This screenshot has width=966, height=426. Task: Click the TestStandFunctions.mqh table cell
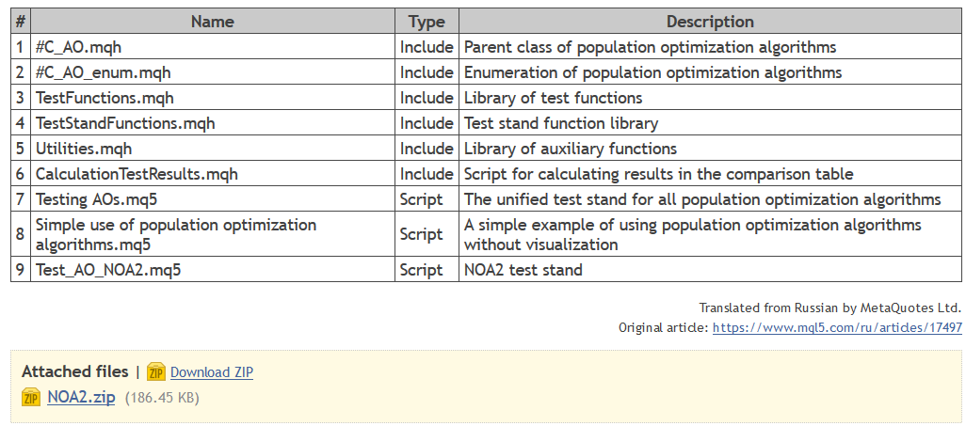pos(125,123)
